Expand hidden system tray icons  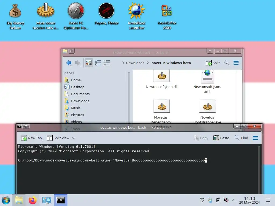[x=234, y=200]
